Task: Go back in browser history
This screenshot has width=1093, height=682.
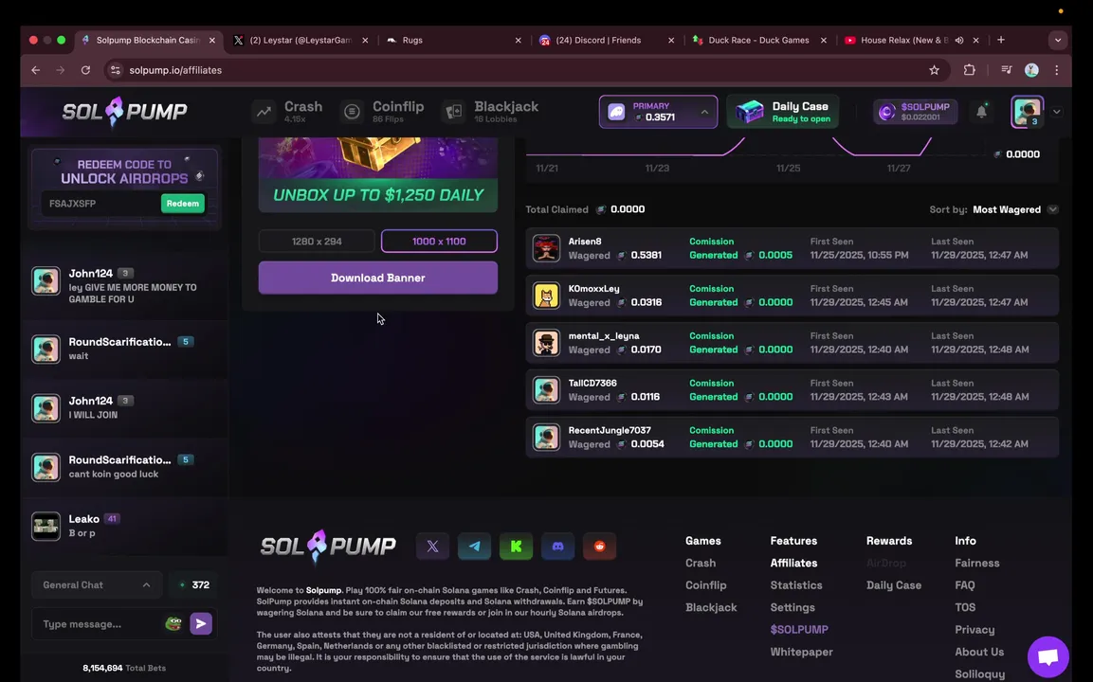Action: coord(35,70)
